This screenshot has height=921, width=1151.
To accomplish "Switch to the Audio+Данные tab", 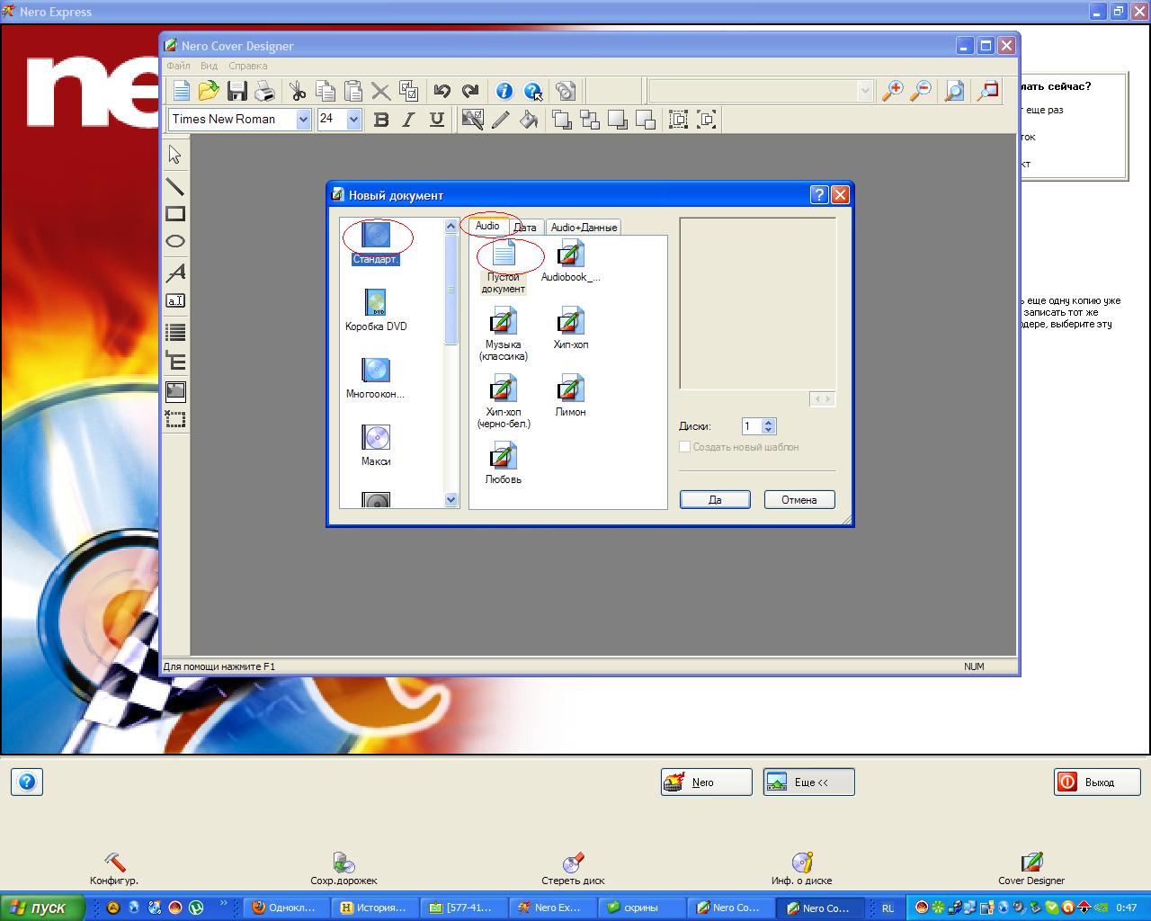I will [584, 228].
